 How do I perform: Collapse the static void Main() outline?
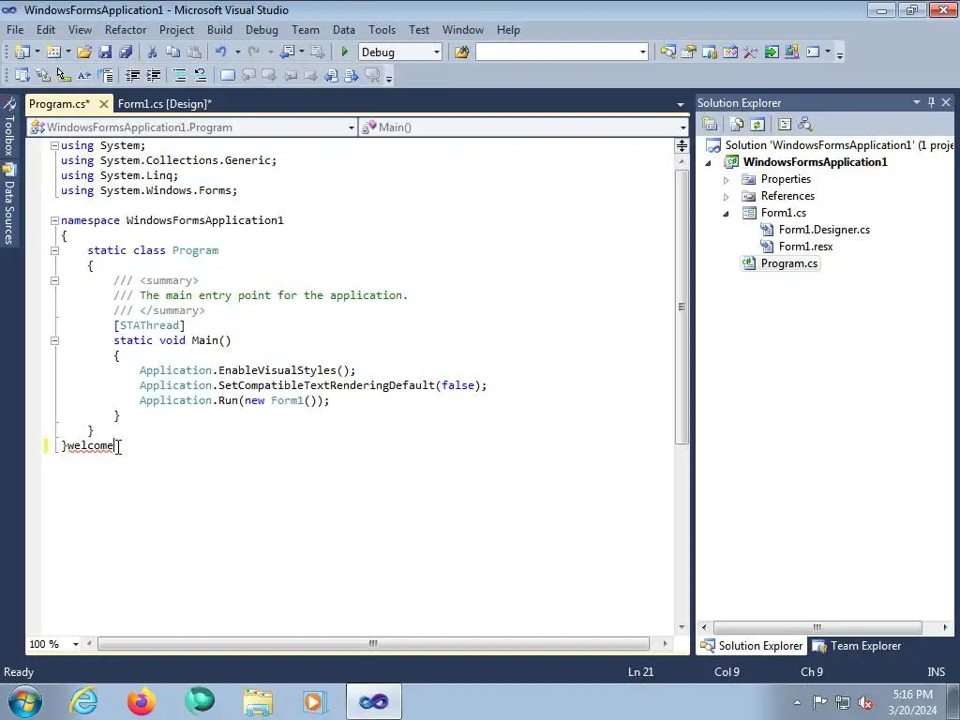coord(54,340)
